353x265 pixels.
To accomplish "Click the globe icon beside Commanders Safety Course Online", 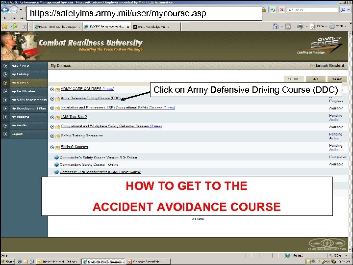I will (x=57, y=164).
